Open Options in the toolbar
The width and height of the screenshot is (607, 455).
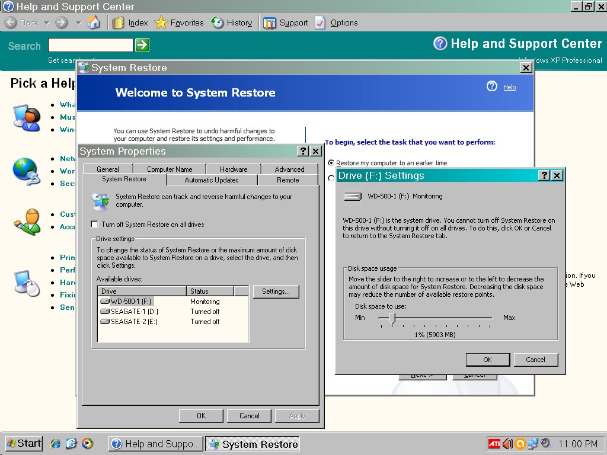(x=336, y=23)
